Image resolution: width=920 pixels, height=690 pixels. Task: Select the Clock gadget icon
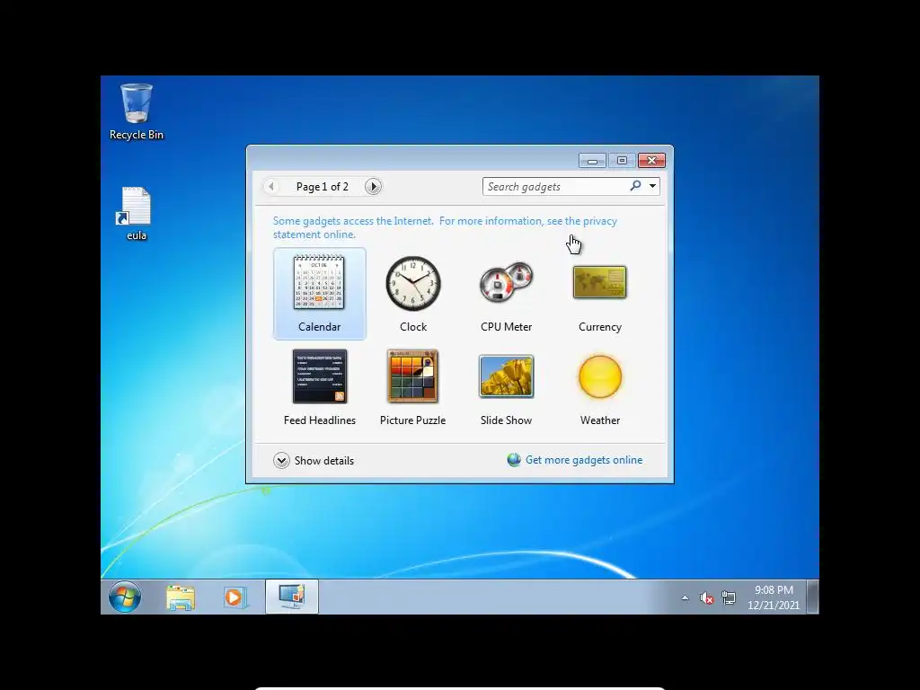[x=413, y=283]
